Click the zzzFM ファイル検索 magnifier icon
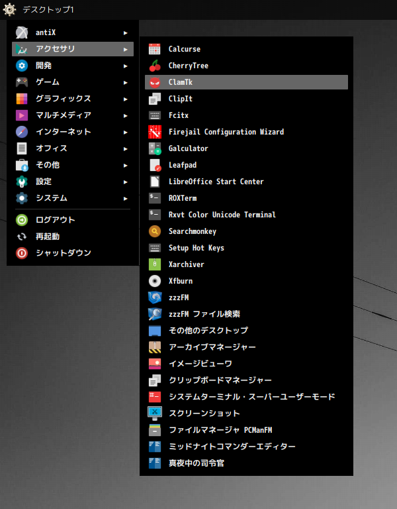Screen dimensions: 397x509 tap(155, 314)
